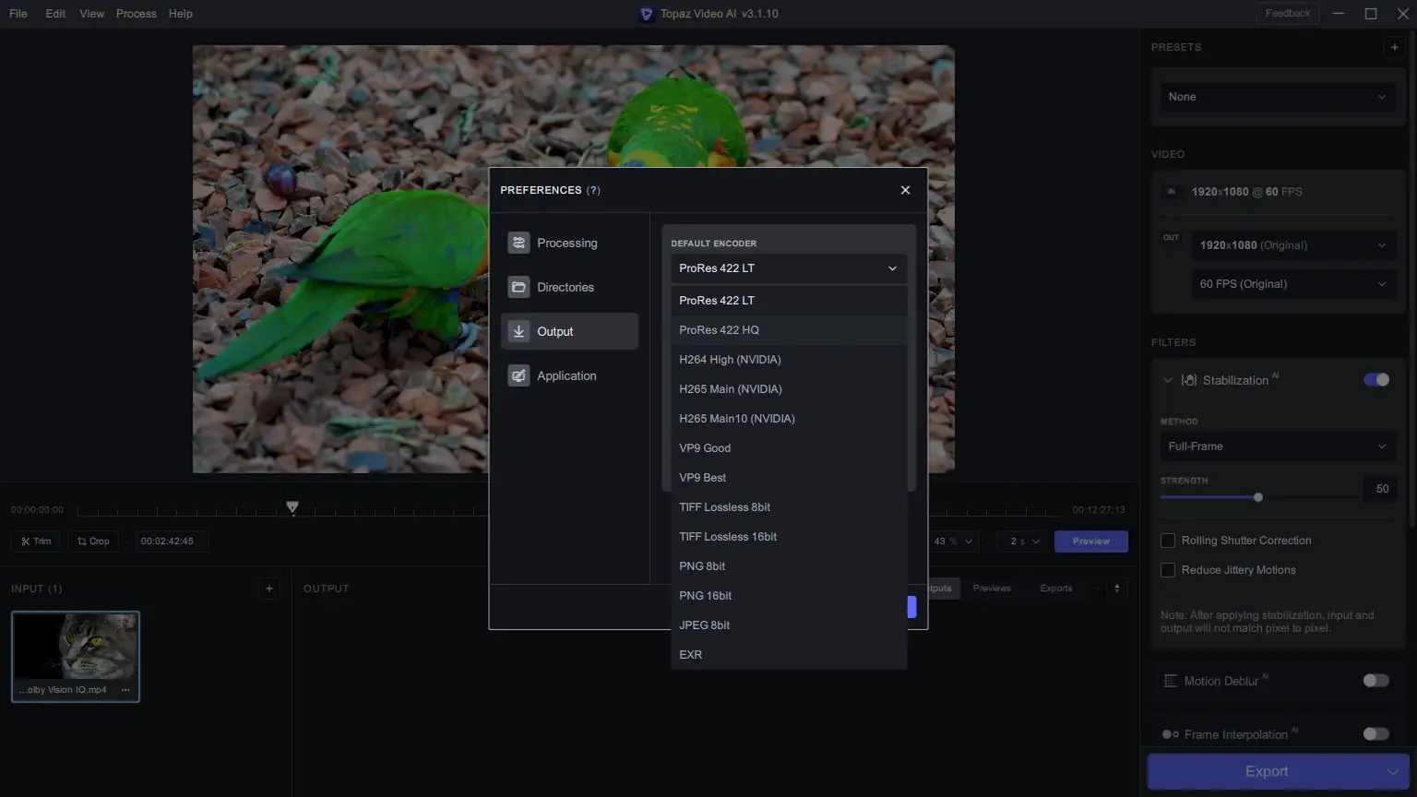Open the Application preferences section
Image resolution: width=1417 pixels, height=797 pixels.
coord(569,375)
